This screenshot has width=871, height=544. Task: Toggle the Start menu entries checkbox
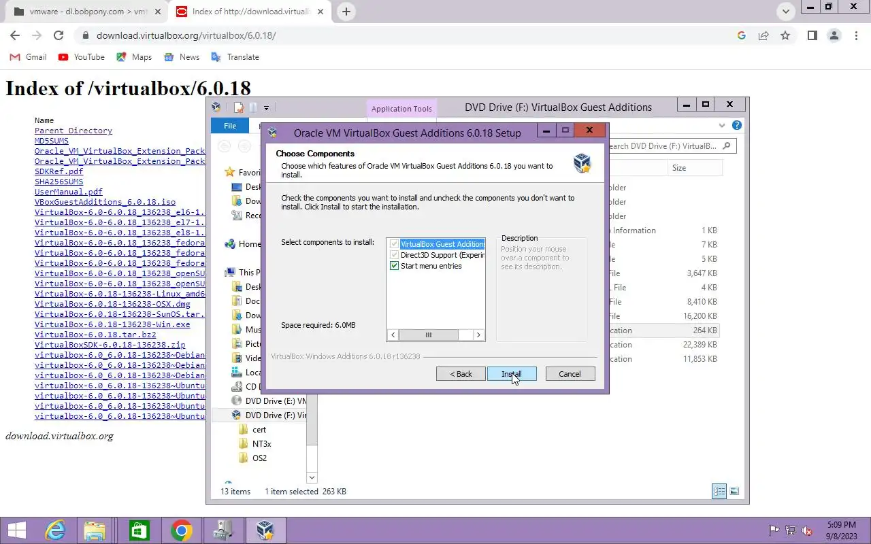pyautogui.click(x=394, y=266)
